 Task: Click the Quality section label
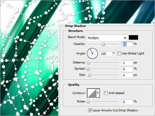coord(74,85)
